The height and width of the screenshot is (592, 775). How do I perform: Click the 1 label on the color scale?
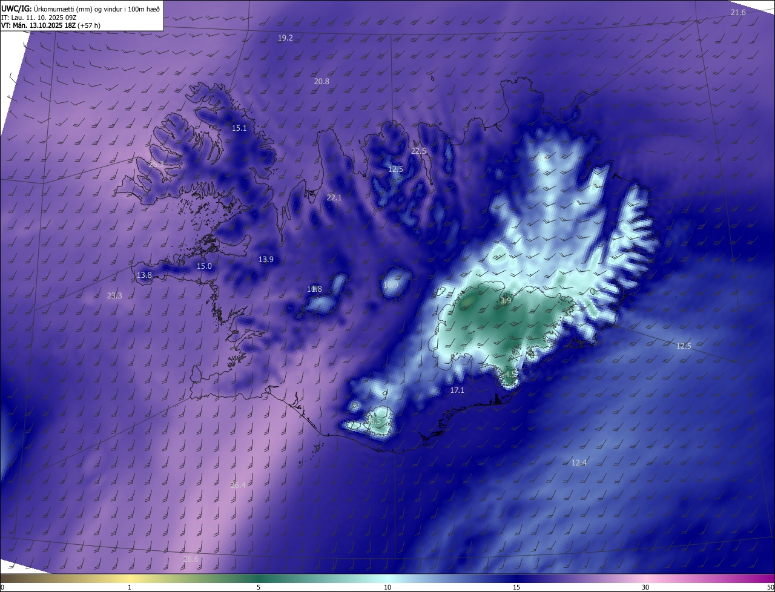[x=130, y=588]
